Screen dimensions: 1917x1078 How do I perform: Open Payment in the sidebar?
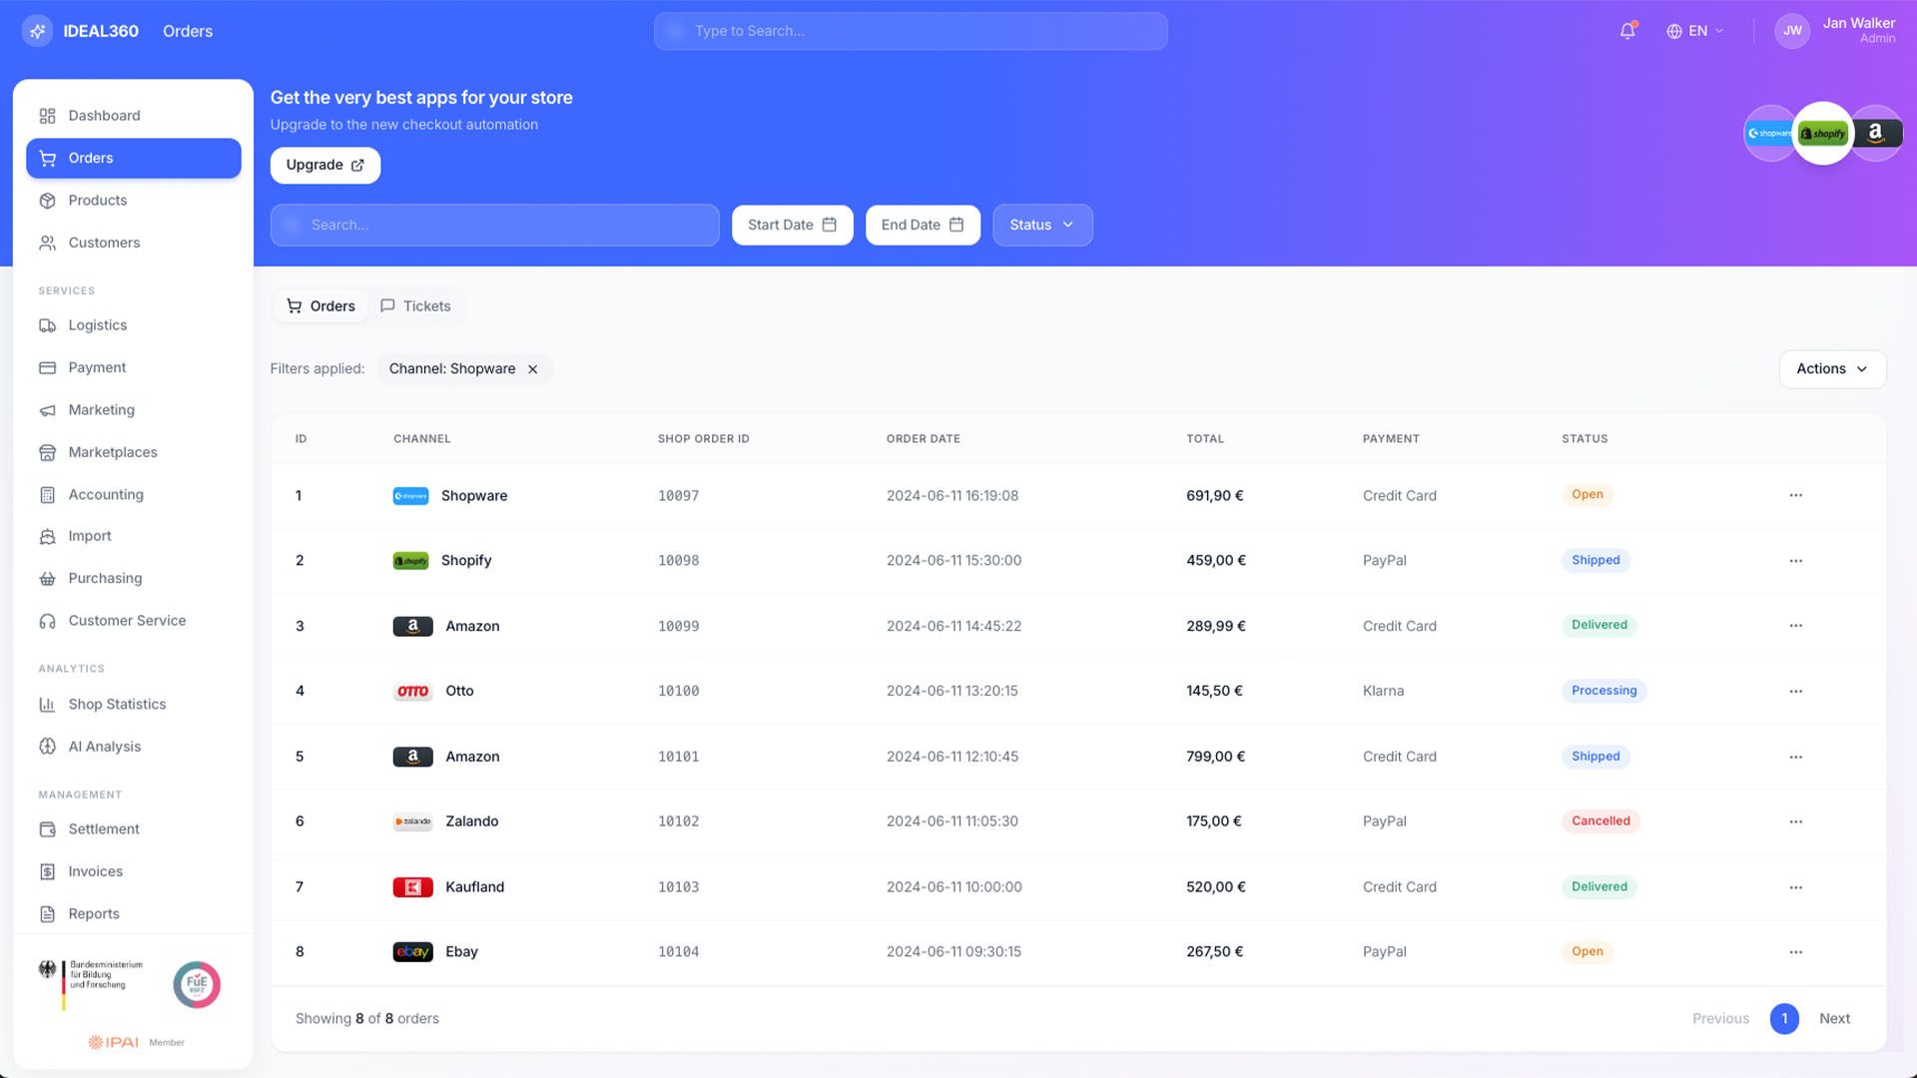[x=134, y=367]
